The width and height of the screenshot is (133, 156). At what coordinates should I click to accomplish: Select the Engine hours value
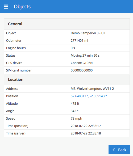tap(73, 48)
